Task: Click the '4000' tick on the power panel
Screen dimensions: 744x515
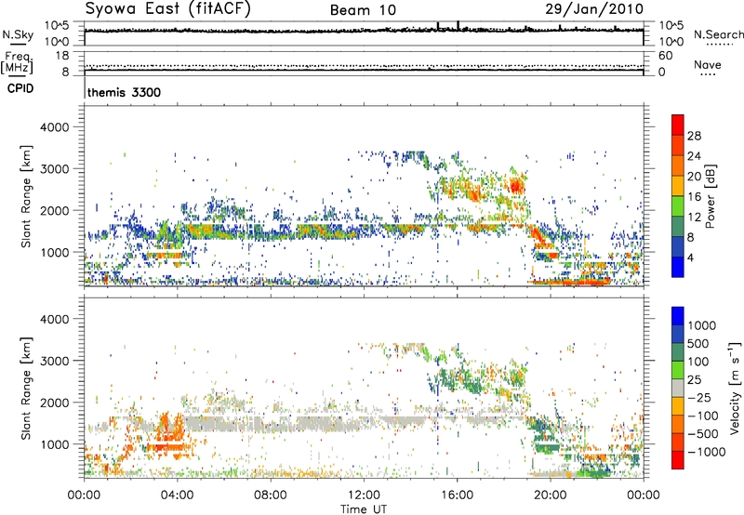Action: click(x=55, y=127)
